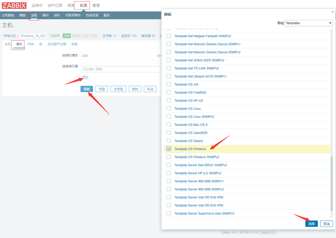
Task: Tick Template Server Supermicro Aten SNMPv2 checkbox
Action: pyautogui.click(x=169, y=213)
